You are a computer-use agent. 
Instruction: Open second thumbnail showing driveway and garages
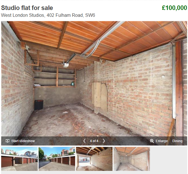[57, 159]
